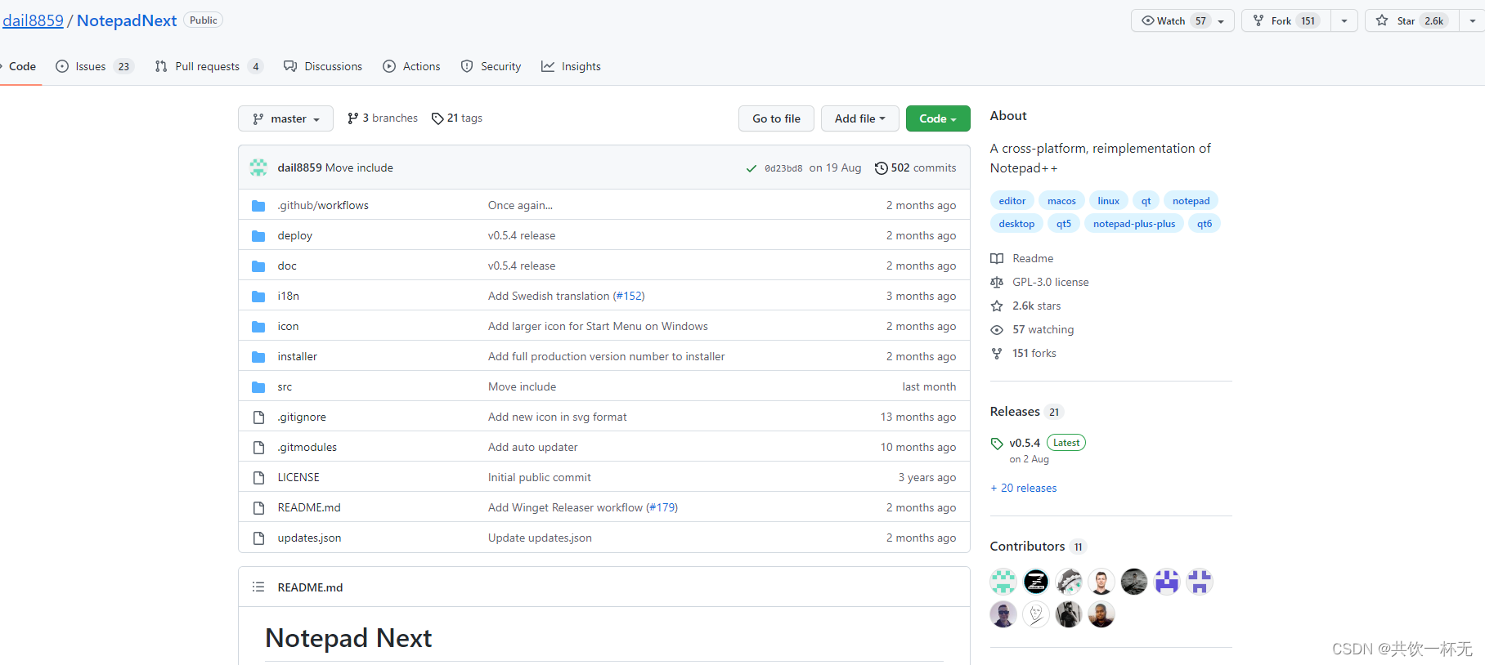Click the installer folder icon
Viewport: 1485px width, 665px height.
[x=258, y=356]
